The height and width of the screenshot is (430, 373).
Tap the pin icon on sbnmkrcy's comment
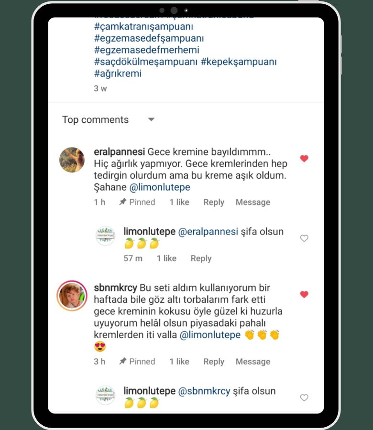point(123,361)
